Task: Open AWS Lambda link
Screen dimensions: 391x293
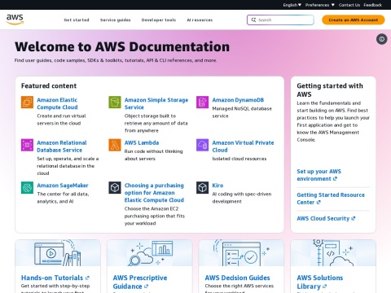Action: [x=142, y=142]
